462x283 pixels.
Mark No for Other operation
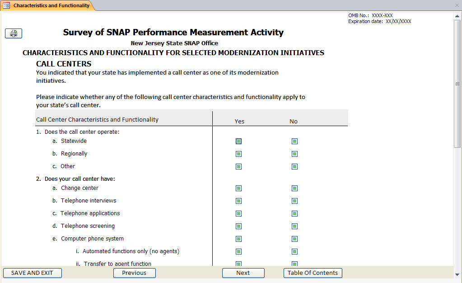click(x=294, y=166)
